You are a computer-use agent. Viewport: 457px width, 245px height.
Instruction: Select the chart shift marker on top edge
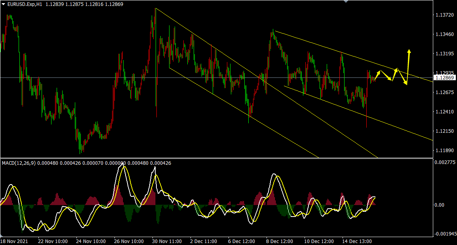pyautogui.click(x=346, y=2)
